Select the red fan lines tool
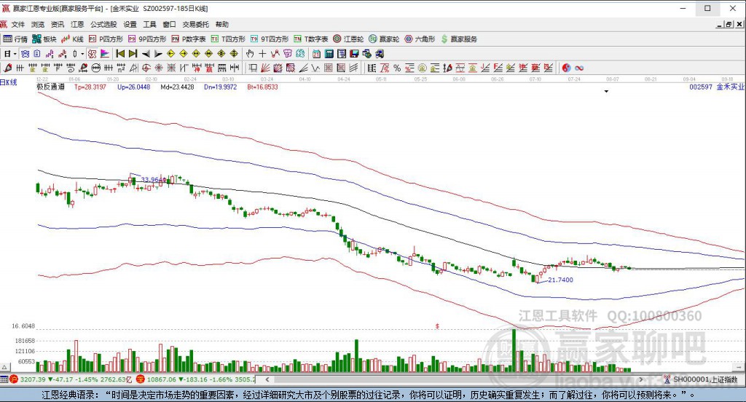This screenshot has width=746, height=402. (265, 68)
